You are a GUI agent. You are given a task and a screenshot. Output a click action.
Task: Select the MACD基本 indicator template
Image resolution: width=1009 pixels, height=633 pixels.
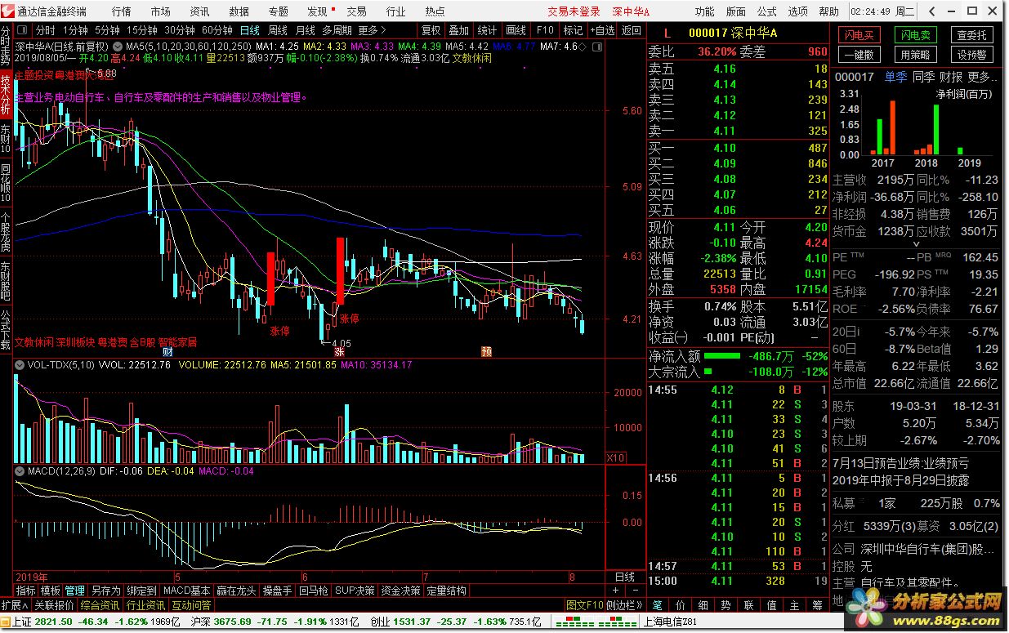tap(186, 591)
